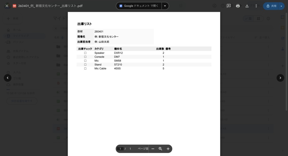Click the Console category cell
The height and width of the screenshot is (156, 288).
point(99,57)
